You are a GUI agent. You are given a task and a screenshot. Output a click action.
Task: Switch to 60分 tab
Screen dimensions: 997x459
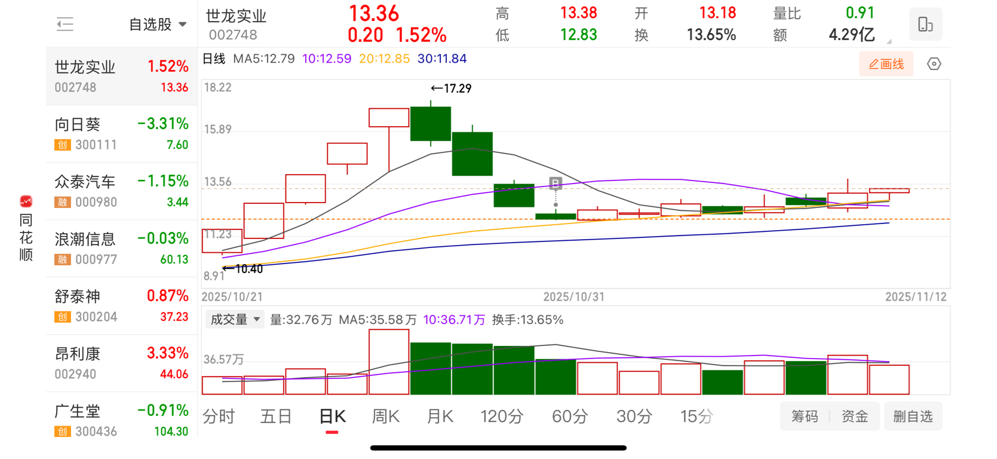tap(570, 416)
